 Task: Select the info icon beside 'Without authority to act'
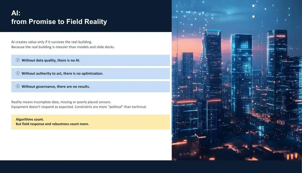pos(18,73)
